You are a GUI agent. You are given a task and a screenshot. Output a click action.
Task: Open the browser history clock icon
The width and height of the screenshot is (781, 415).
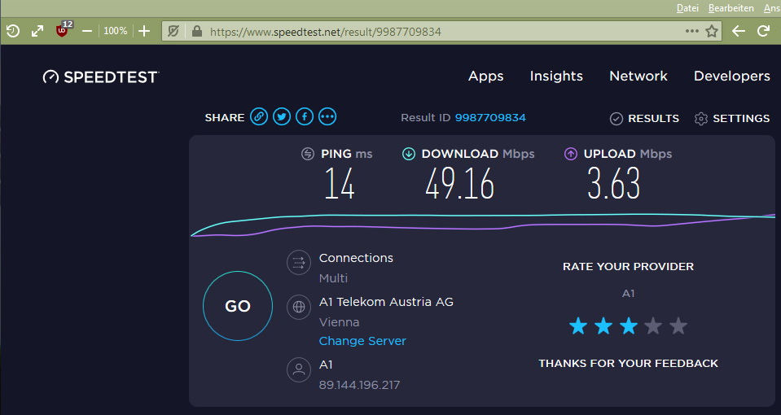pyautogui.click(x=13, y=32)
